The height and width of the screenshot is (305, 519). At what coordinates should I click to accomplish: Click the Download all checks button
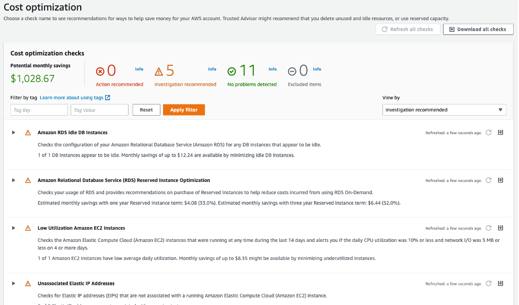[x=478, y=29]
